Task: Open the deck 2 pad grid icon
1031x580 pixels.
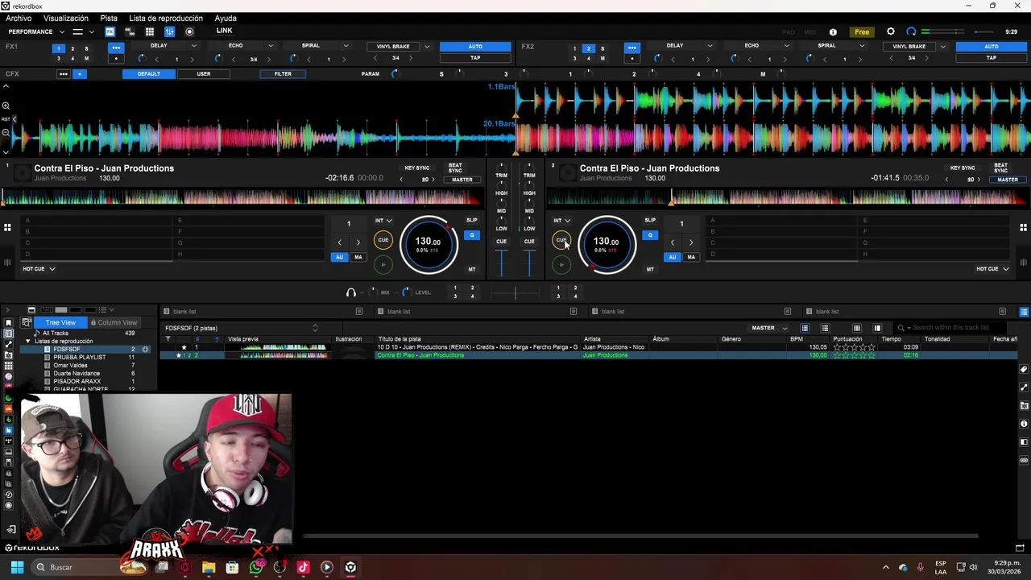Action: [1023, 227]
